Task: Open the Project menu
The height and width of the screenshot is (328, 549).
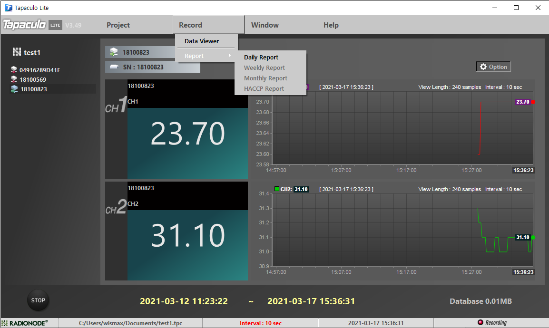Action: click(118, 25)
